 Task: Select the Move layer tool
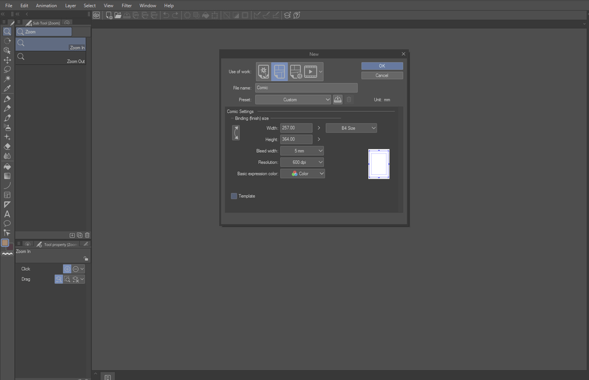click(x=7, y=60)
